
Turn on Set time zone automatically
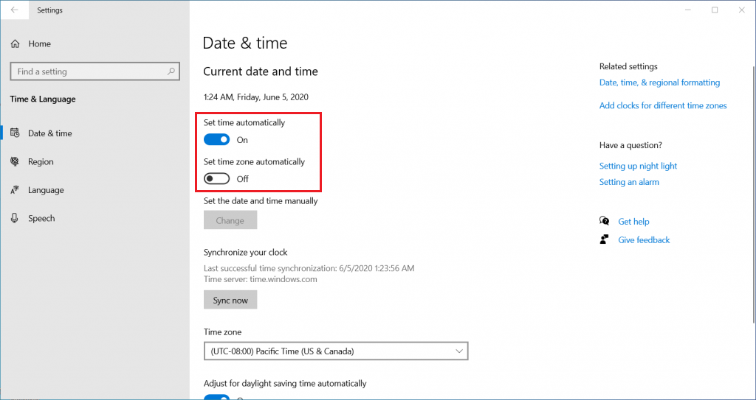coord(216,178)
